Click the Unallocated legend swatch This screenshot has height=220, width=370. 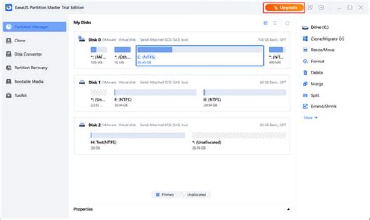183,195
